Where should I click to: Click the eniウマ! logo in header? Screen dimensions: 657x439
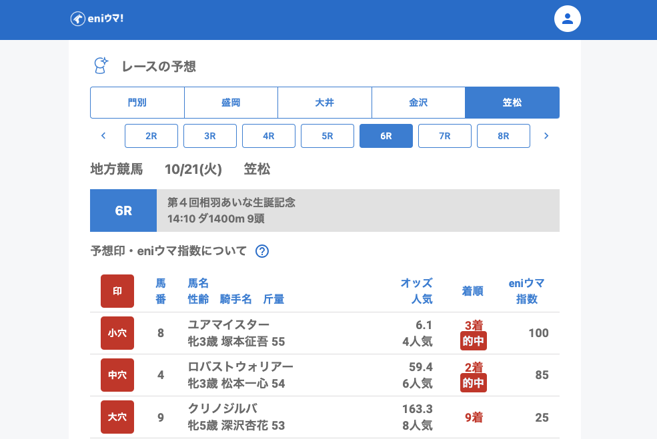coord(97,19)
